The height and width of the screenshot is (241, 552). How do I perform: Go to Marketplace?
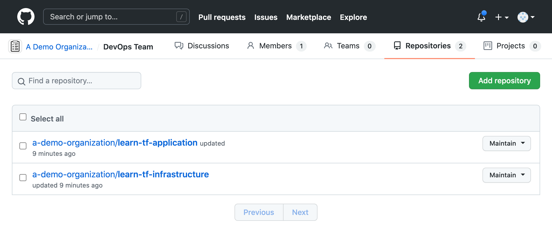pos(309,17)
